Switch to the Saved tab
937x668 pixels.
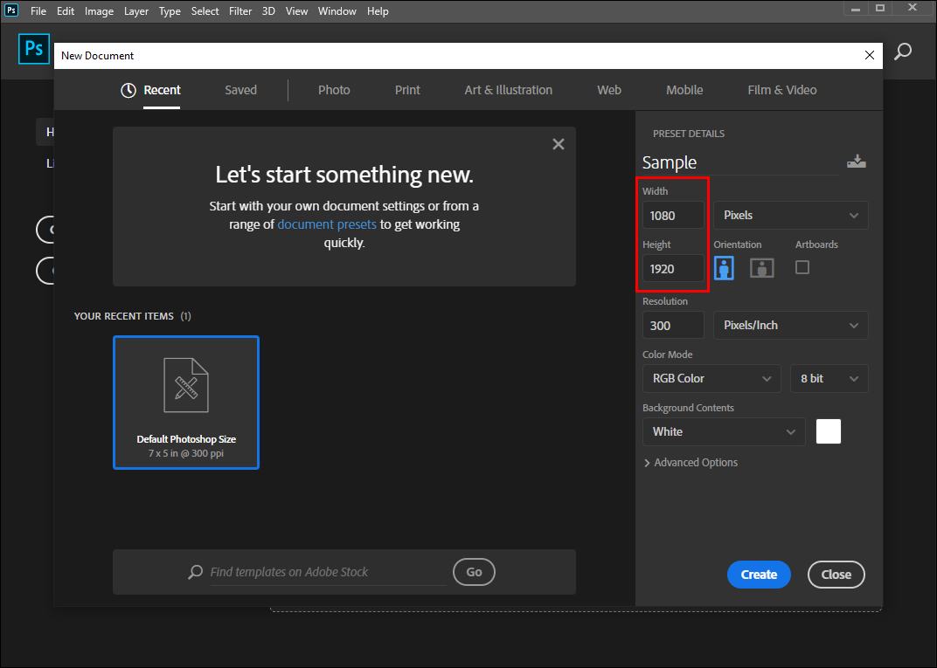(241, 90)
